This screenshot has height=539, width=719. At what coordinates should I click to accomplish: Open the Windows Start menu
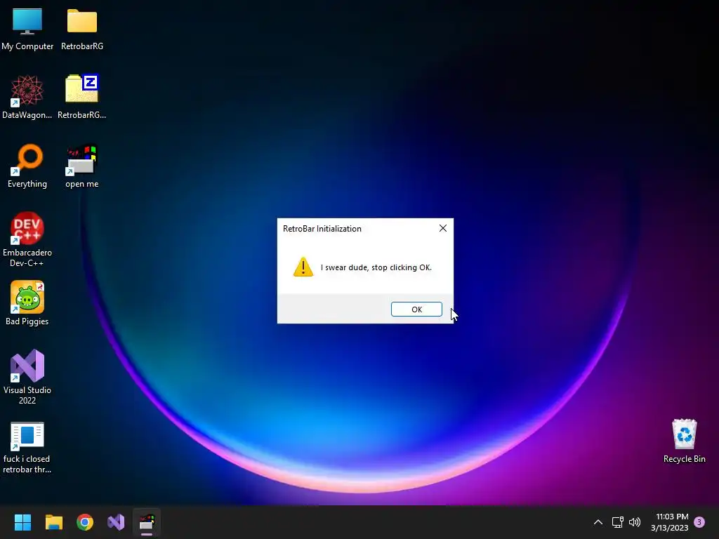[22, 522]
